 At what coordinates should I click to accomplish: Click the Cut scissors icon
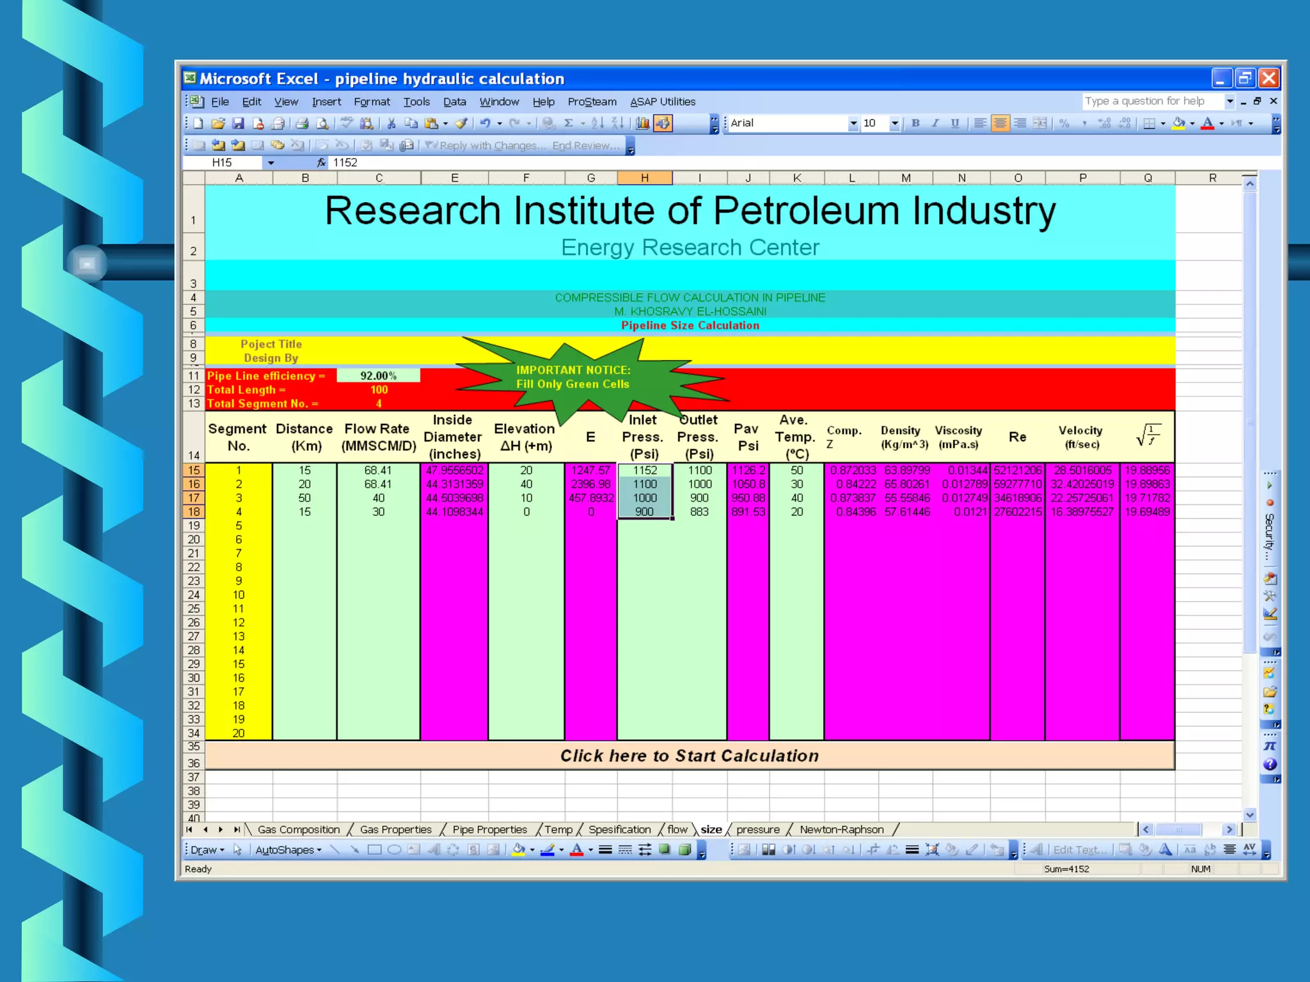[391, 123]
